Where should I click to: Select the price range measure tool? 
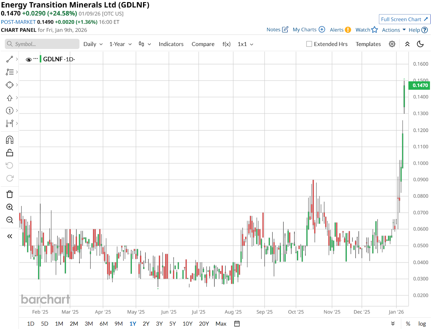pyautogui.click(x=10, y=123)
